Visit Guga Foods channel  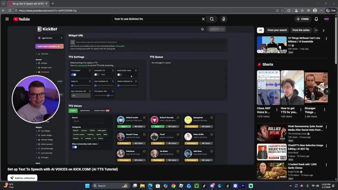tap(293, 172)
